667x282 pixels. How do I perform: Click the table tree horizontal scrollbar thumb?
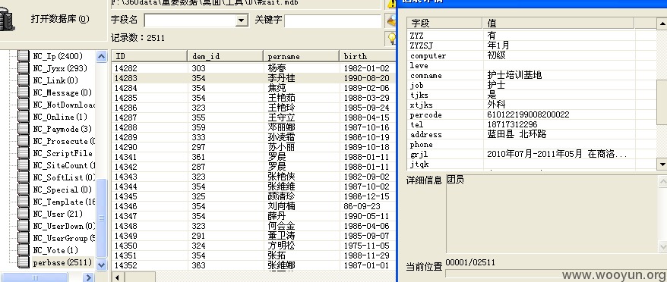(35, 277)
